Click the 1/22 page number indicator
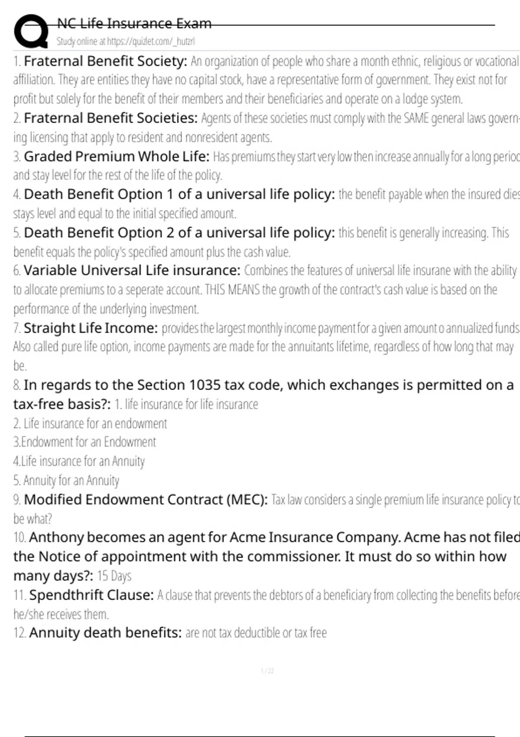The image size is (520, 737). pos(267,671)
